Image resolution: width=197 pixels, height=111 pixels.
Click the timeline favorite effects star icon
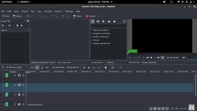click(106, 68)
